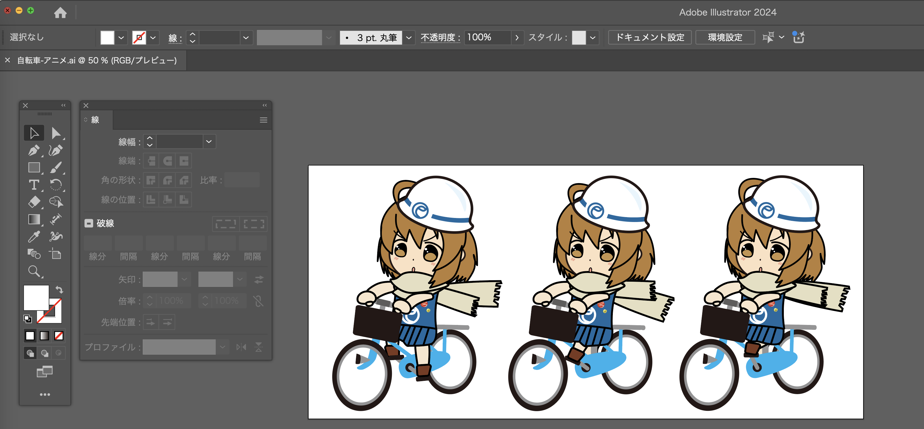Select the Zoom magnifier tool
The height and width of the screenshot is (429, 924).
tap(34, 271)
